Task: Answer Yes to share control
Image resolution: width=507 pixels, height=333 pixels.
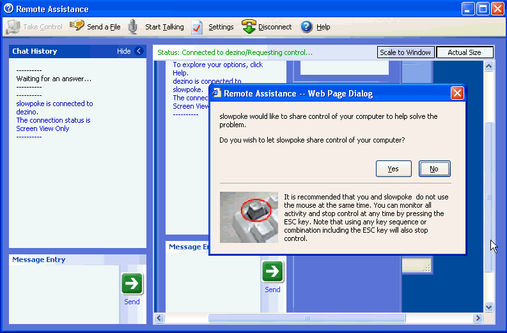Action: [393, 169]
